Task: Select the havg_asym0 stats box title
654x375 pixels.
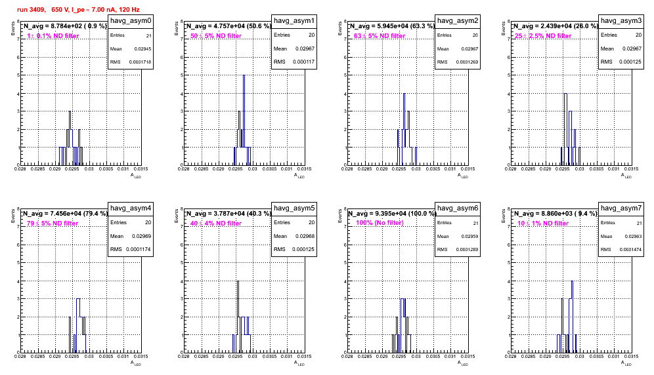Action: (x=131, y=21)
